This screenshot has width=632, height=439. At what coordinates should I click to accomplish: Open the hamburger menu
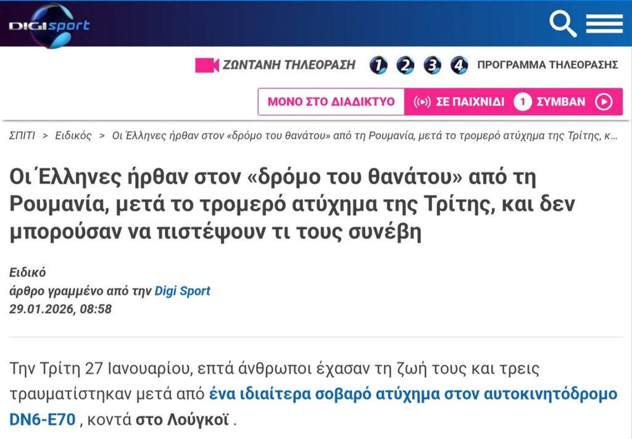coord(604,24)
